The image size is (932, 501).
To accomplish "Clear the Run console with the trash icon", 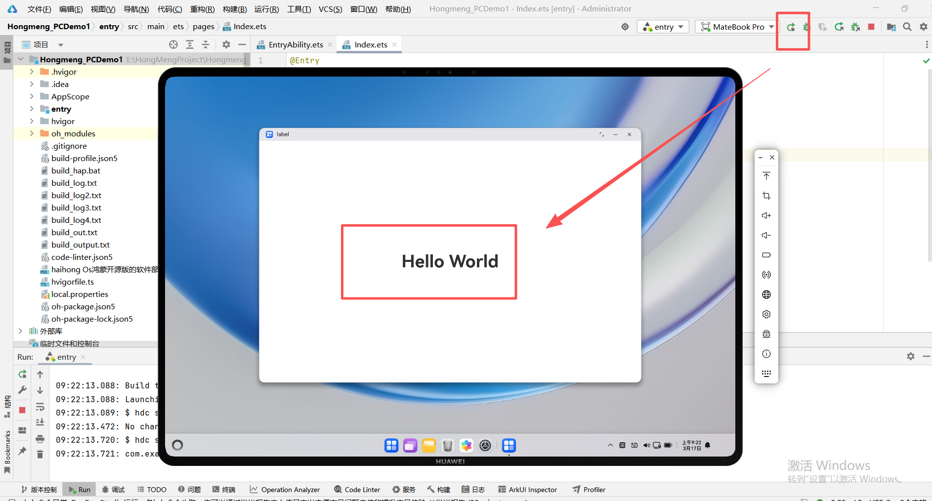I will 40,454.
